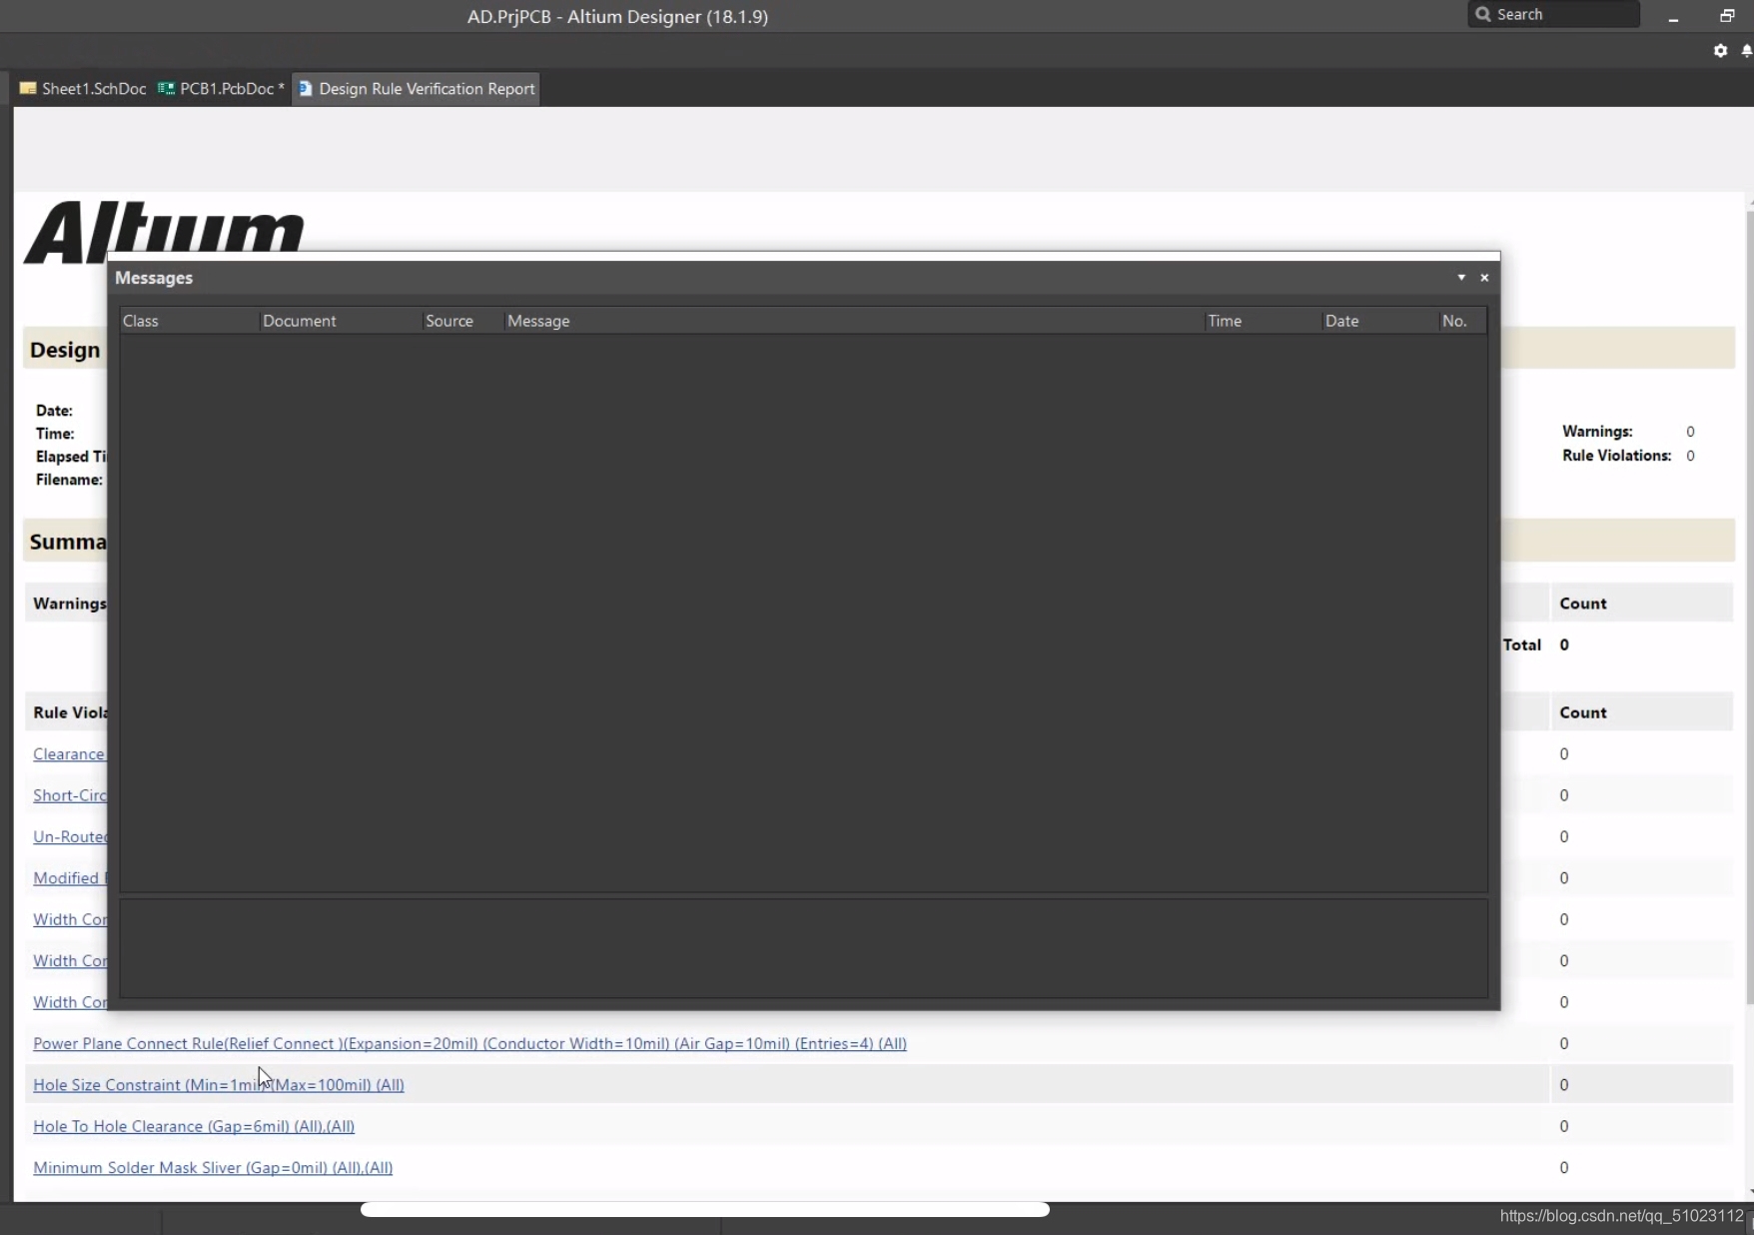1754x1235 pixels.
Task: Sort messages by Class column
Action: tap(189, 321)
